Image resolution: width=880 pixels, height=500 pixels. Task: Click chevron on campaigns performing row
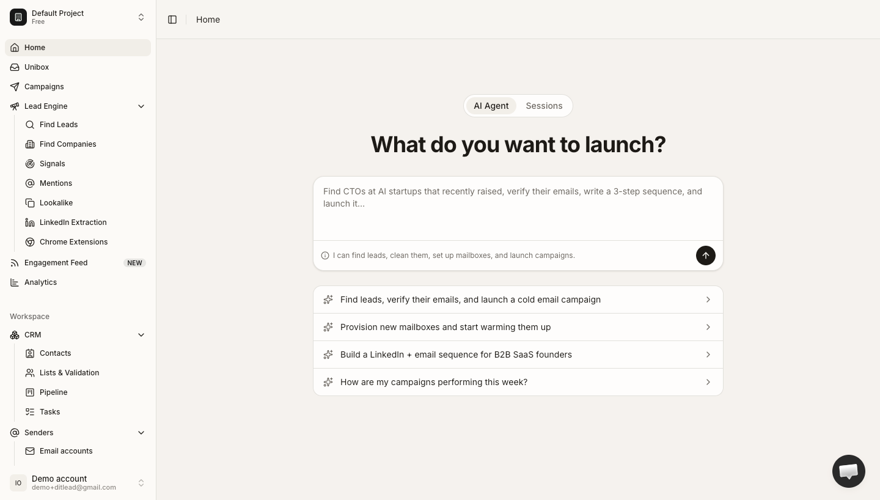pyautogui.click(x=708, y=382)
